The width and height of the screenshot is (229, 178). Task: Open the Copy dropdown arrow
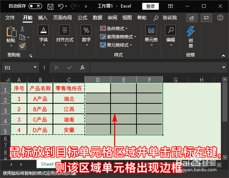click(28, 38)
